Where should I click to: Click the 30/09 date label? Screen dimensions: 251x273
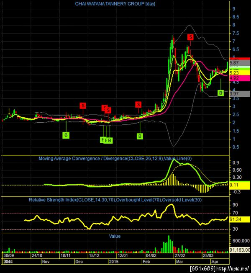8,255
